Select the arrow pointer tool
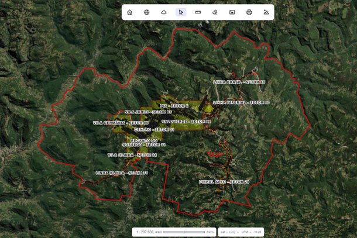Image resolution: width=357 pixels, height=238 pixels. pos(181,12)
